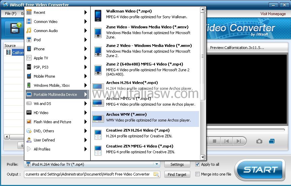Click the DVD, Others disc icon
Viewport: 291px width, 186px height.
coord(29,131)
